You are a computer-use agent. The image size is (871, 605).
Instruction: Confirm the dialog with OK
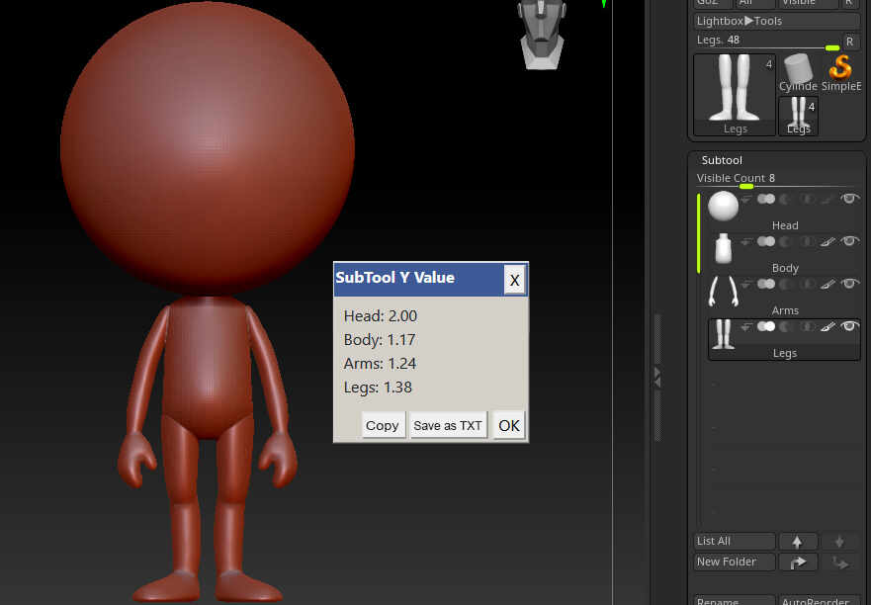pyautogui.click(x=508, y=426)
